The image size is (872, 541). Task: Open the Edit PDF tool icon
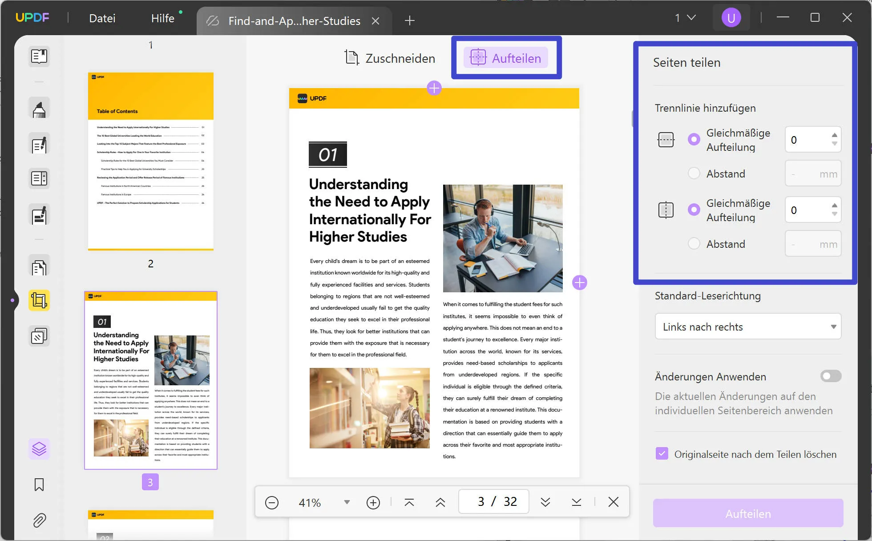click(39, 144)
